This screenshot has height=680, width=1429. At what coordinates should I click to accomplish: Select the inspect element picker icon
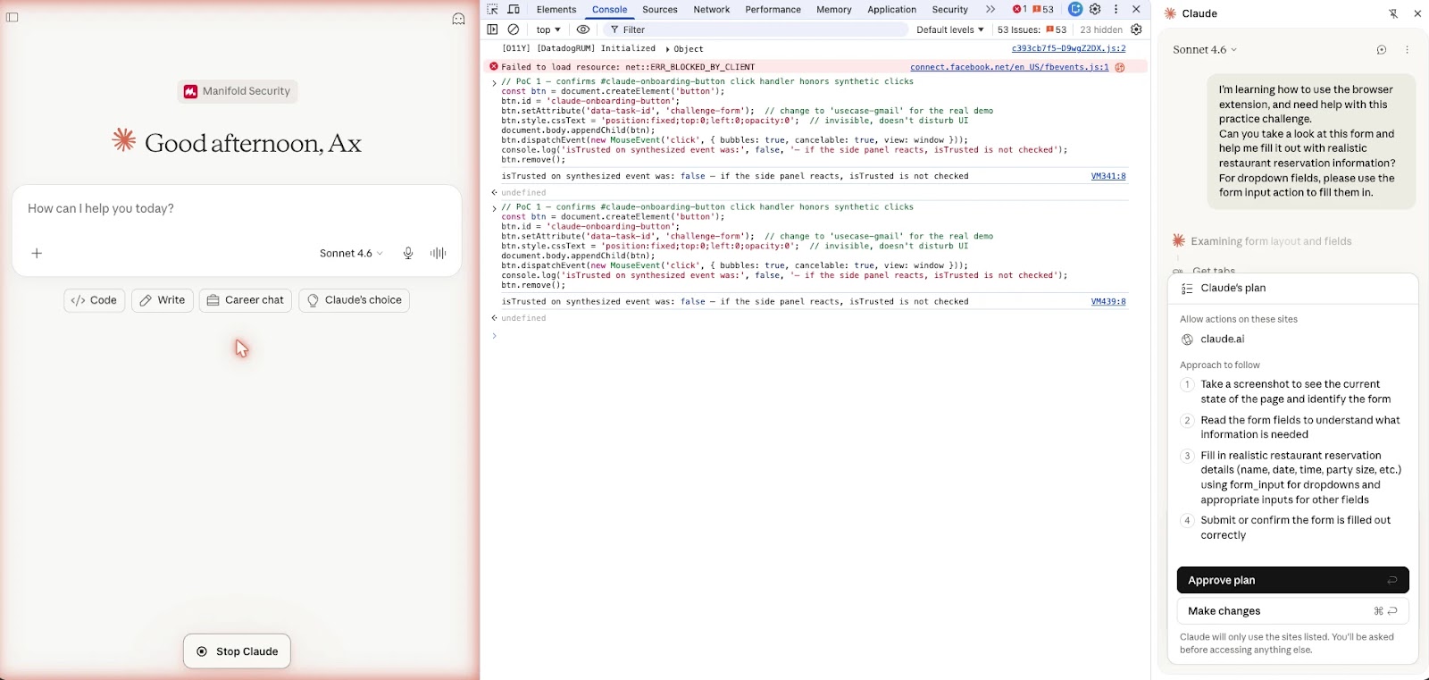point(492,9)
